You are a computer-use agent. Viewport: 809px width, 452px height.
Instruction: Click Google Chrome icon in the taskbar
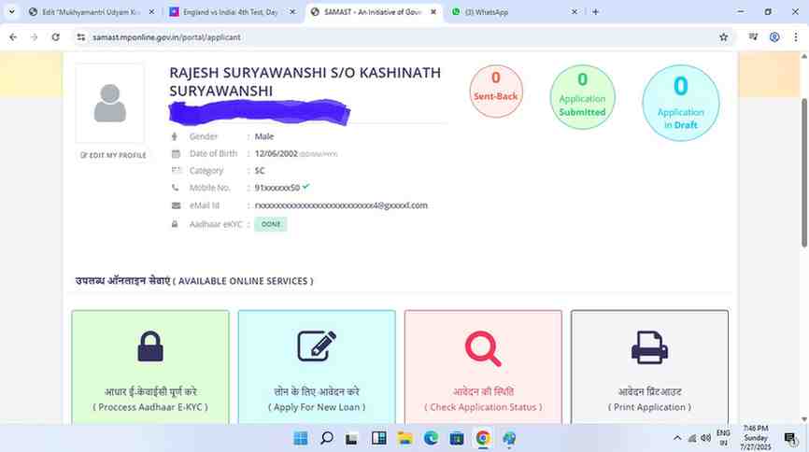click(483, 439)
